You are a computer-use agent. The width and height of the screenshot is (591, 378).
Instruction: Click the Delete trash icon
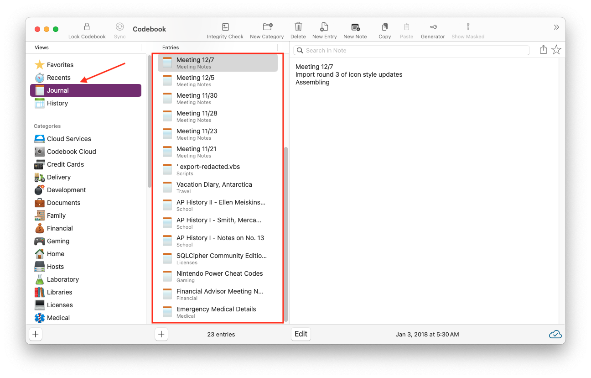pos(298,27)
